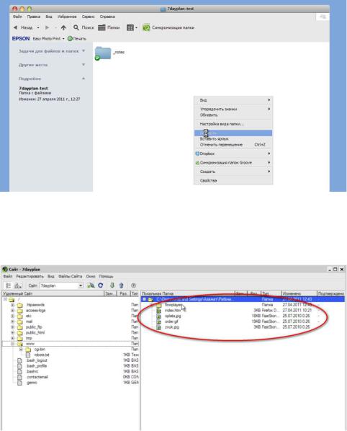This screenshot has height=431, width=347.
Task: Select the public_html folder icon
Action: (19, 332)
